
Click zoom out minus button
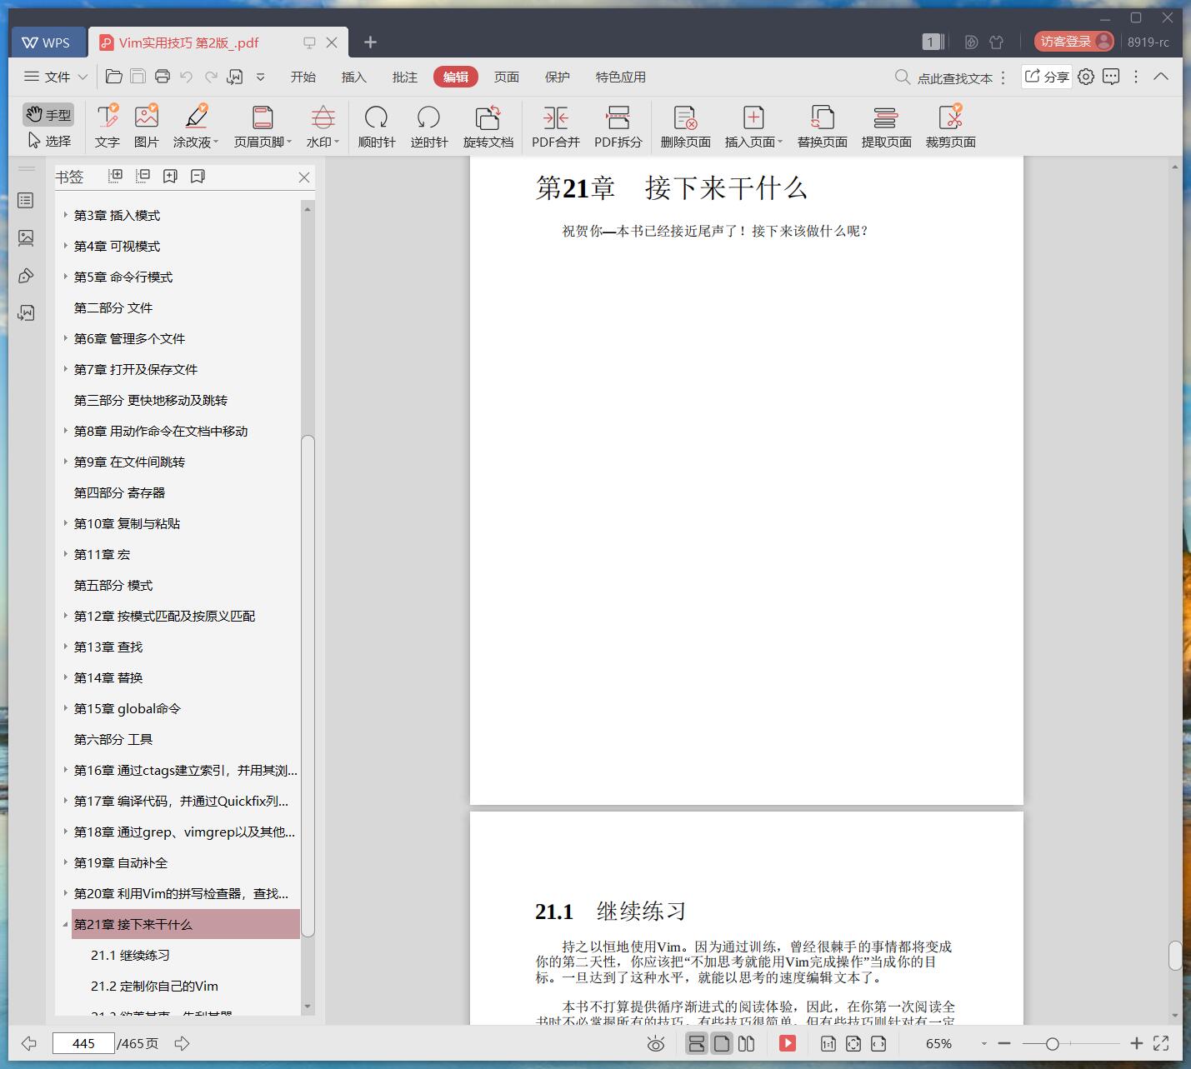[x=1004, y=1043]
